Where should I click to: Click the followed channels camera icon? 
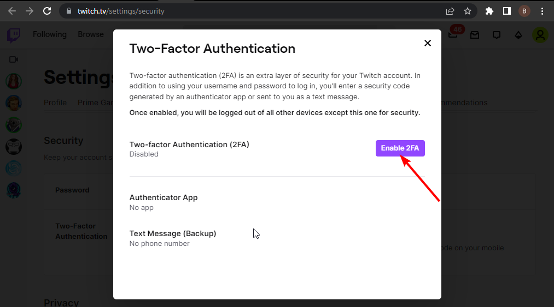pyautogui.click(x=14, y=59)
